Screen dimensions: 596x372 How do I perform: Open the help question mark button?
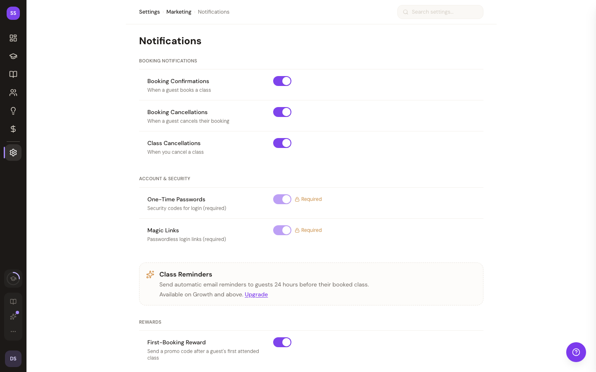[576, 352]
